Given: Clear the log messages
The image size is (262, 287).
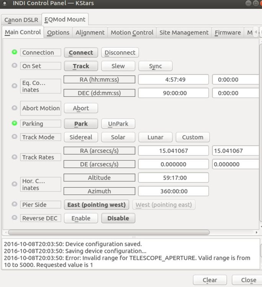Looking at the screenshot, I should click(210, 280).
